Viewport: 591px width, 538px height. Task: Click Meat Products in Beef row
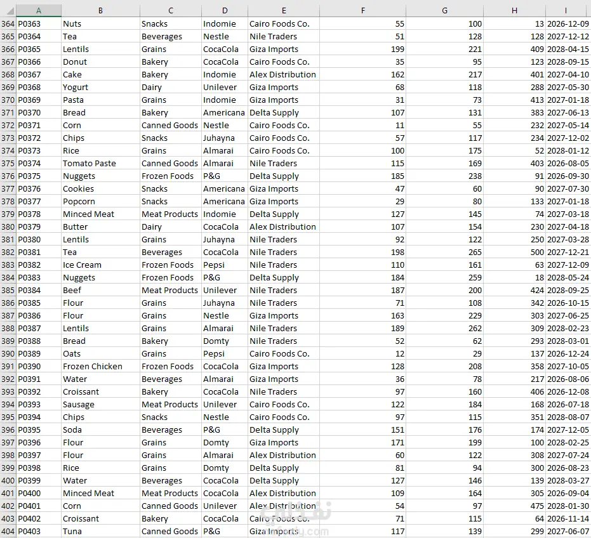(x=170, y=290)
